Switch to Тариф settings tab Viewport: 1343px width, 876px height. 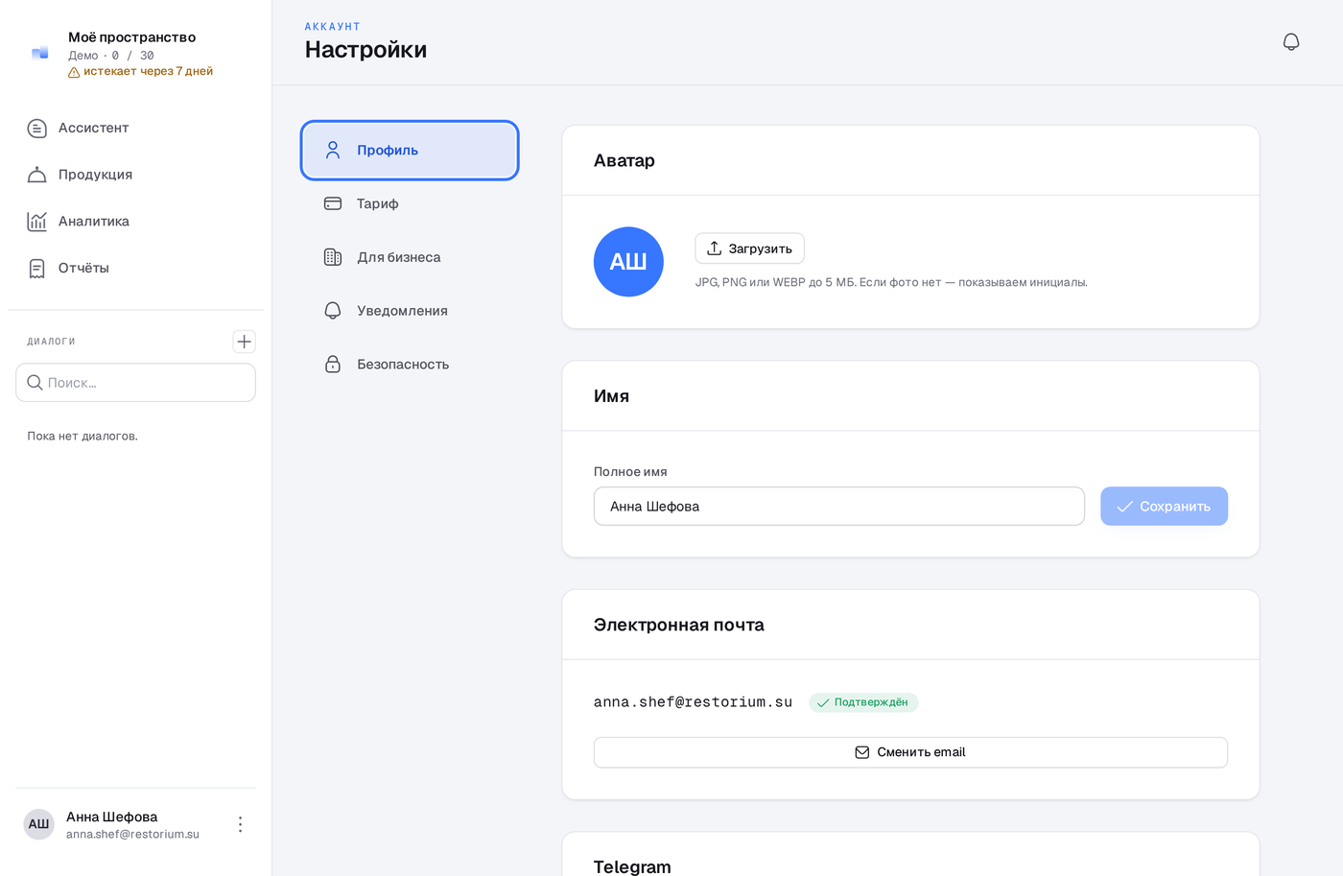pos(410,203)
